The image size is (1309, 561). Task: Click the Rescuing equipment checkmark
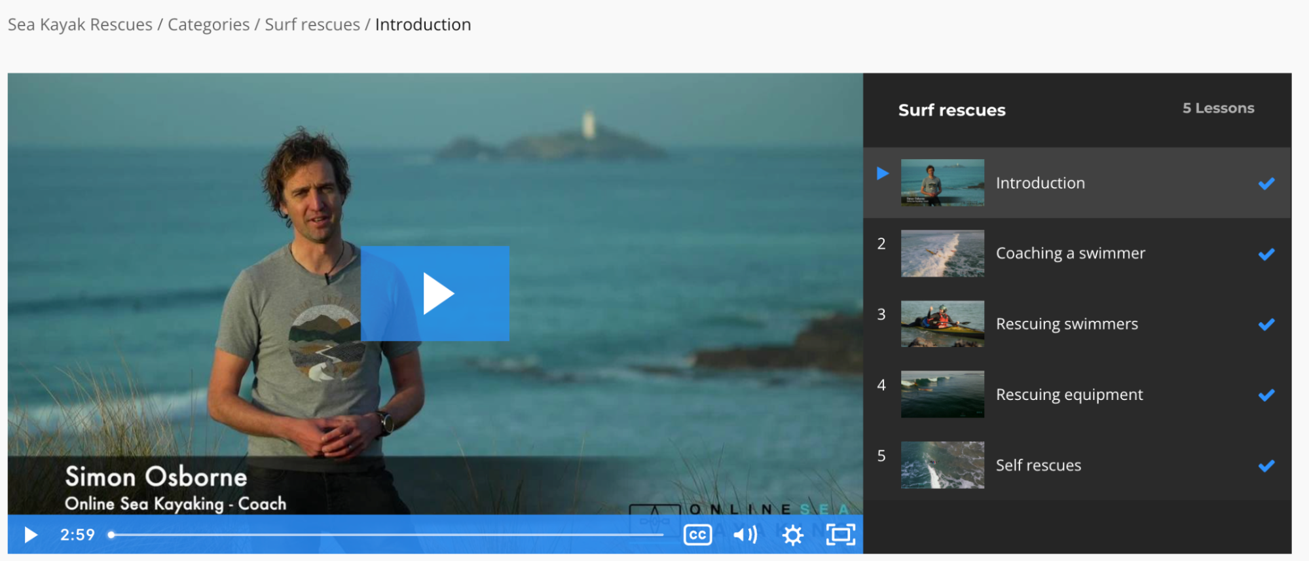click(1266, 395)
